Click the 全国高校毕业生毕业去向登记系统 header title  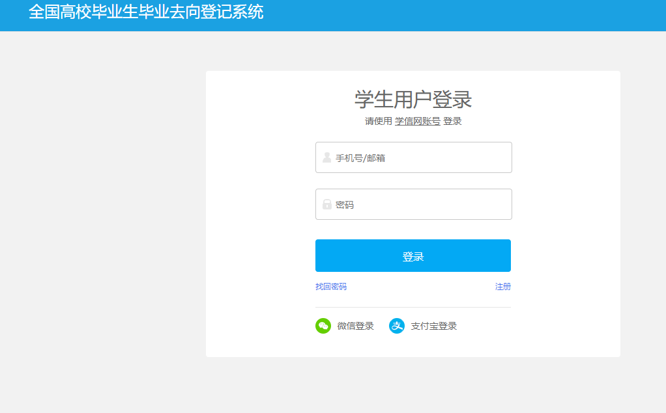146,12
